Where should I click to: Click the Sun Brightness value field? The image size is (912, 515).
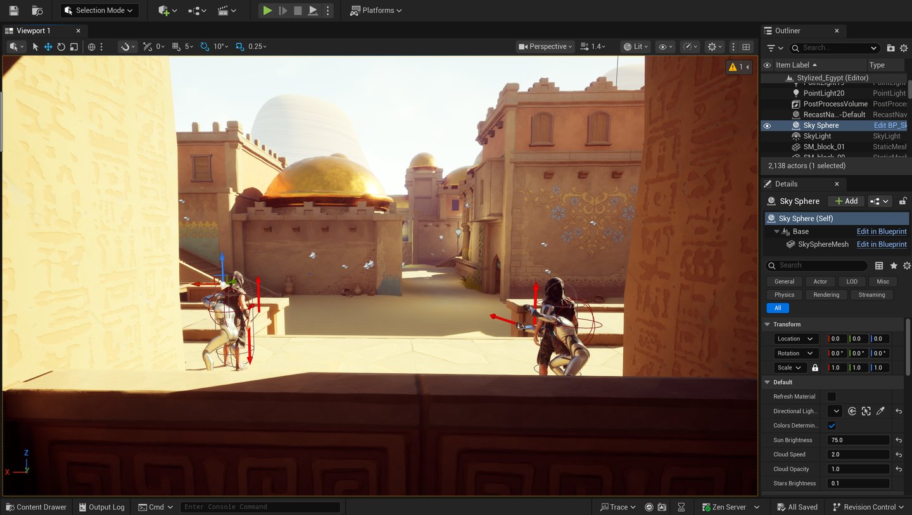pyautogui.click(x=858, y=440)
